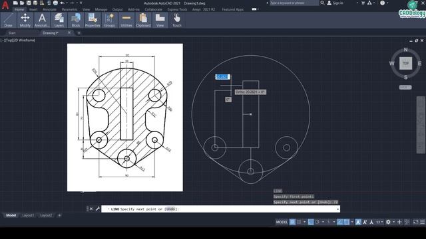Click the W compass direction on ViewCube

(392, 64)
